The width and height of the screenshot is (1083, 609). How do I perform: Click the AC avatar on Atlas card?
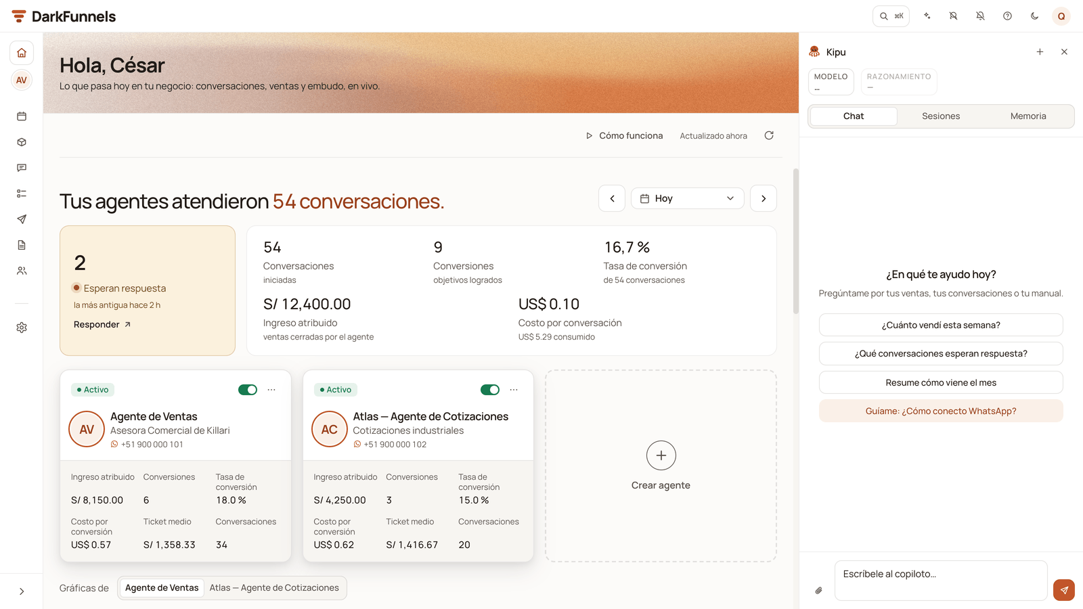330,429
